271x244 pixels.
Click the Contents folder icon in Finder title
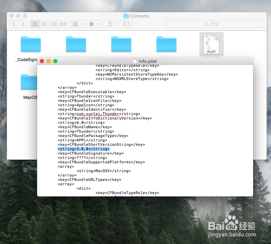pos(126,16)
